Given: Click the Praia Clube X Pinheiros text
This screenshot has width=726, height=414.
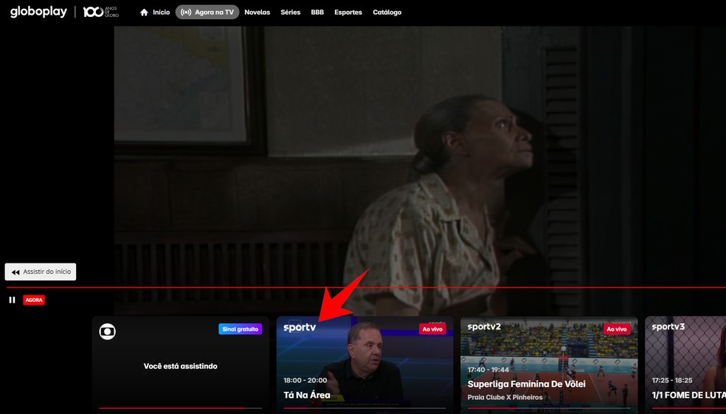Looking at the screenshot, I should (x=505, y=397).
